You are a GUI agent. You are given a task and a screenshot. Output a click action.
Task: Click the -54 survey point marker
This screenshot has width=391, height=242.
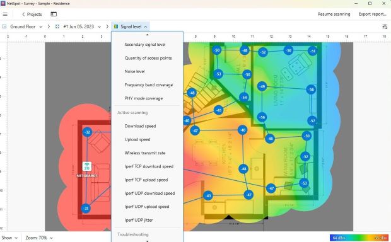click(x=244, y=97)
